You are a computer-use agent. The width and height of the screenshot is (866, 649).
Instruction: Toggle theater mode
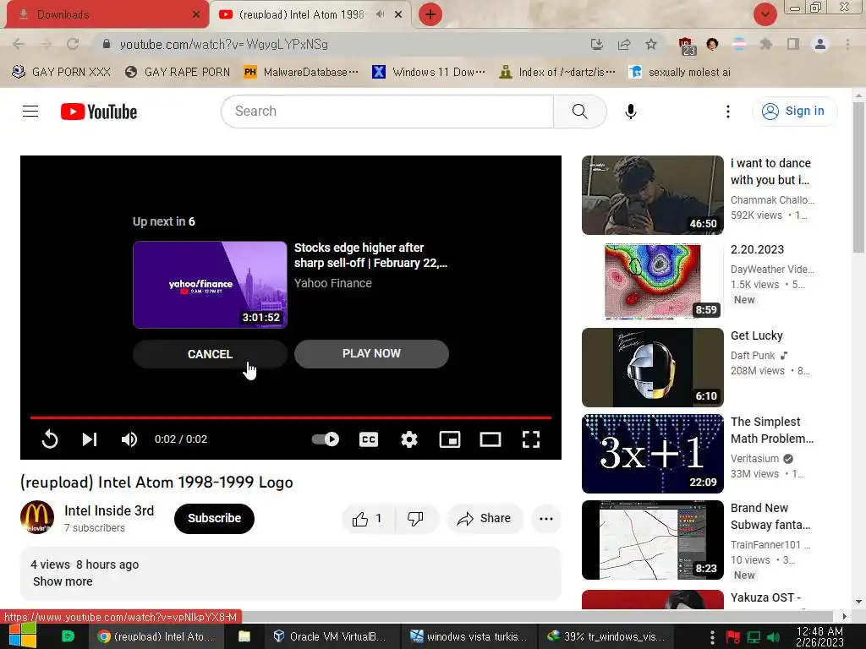click(x=491, y=439)
